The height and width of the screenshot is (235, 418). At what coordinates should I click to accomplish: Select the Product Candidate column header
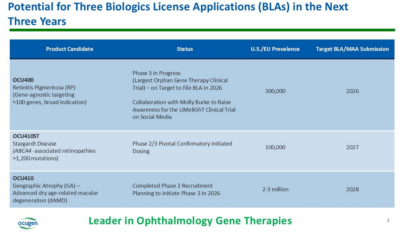(69, 49)
